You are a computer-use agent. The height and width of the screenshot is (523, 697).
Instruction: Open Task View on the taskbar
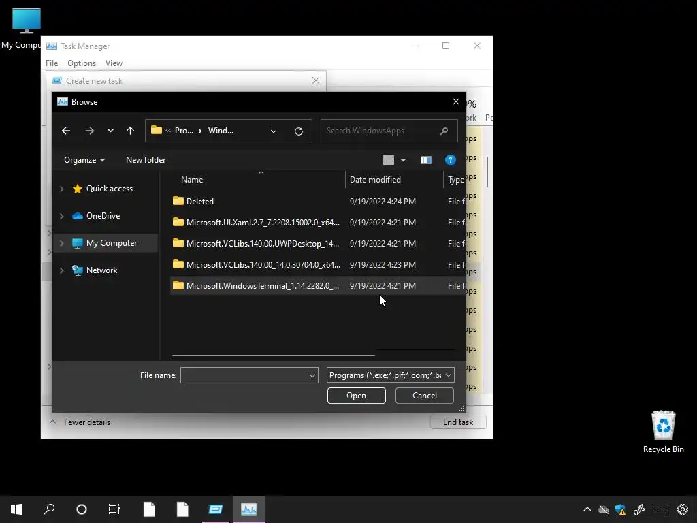click(x=114, y=509)
